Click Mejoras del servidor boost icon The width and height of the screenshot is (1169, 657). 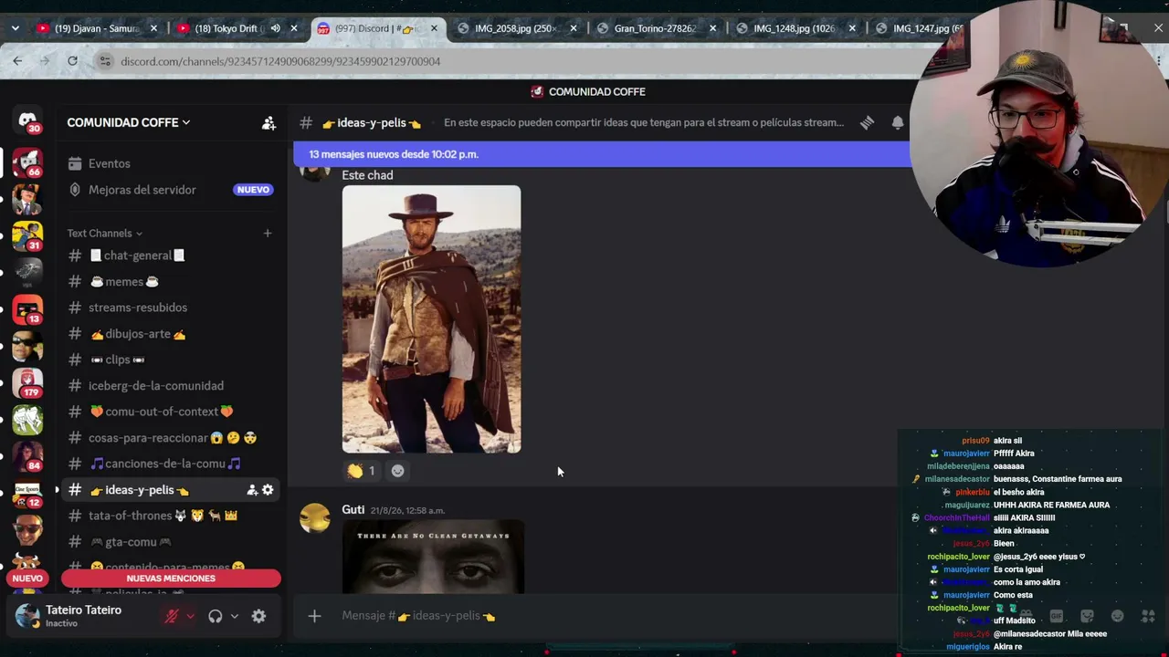75,190
